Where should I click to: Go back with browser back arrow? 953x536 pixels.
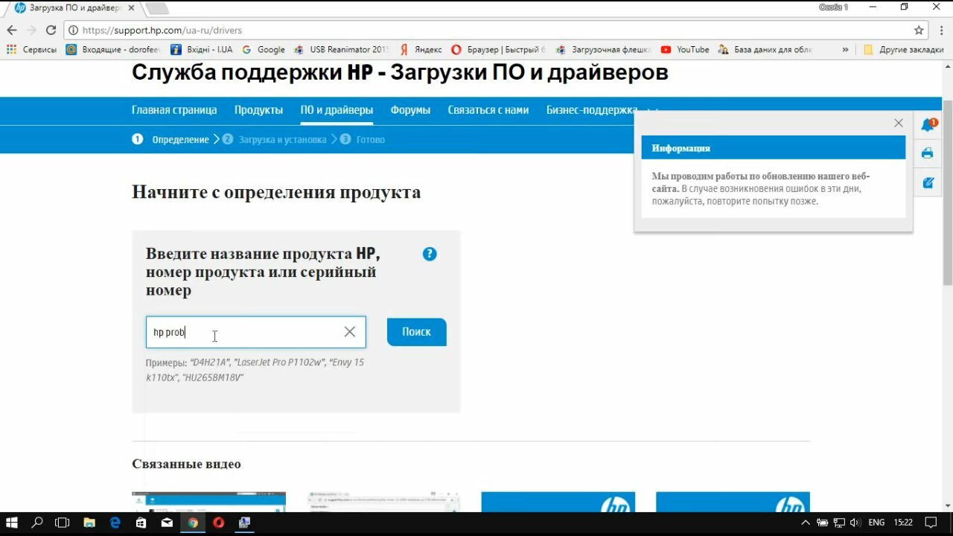click(x=12, y=31)
